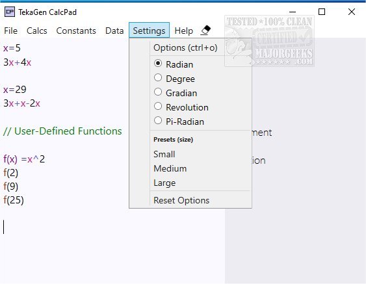Image resolution: width=366 pixels, height=284 pixels.
Task: Open the Help menu
Action: coord(184,31)
